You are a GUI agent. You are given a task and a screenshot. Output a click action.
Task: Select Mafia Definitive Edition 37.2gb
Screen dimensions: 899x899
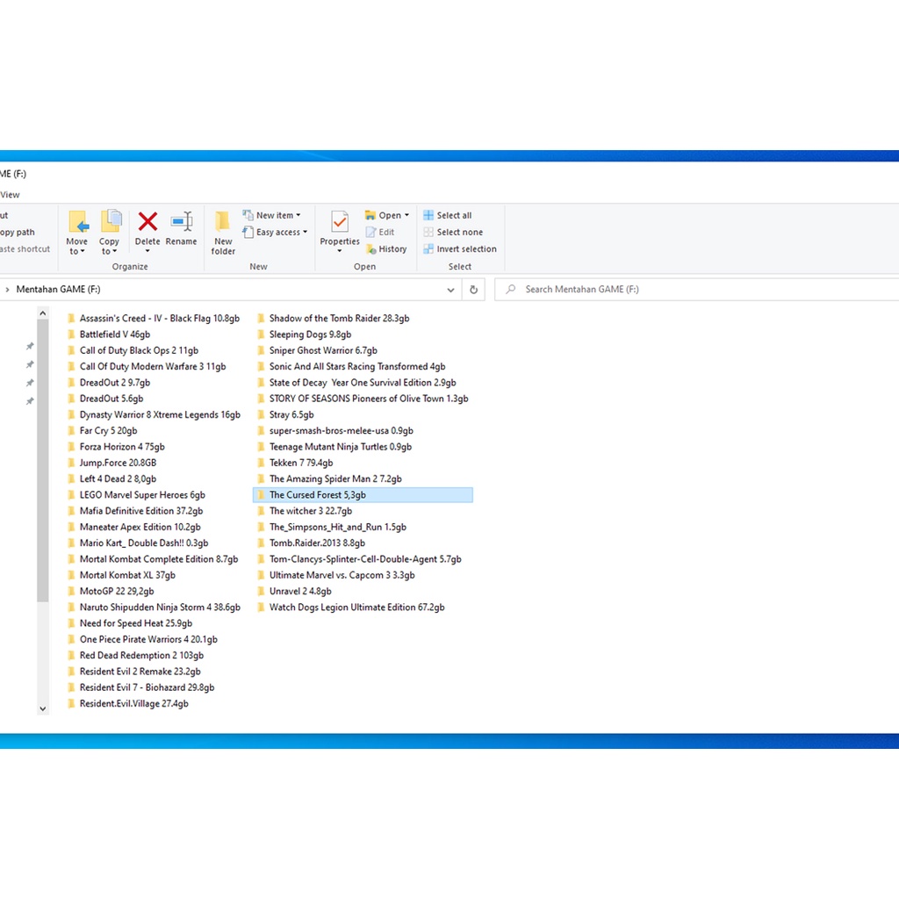pyautogui.click(x=135, y=511)
